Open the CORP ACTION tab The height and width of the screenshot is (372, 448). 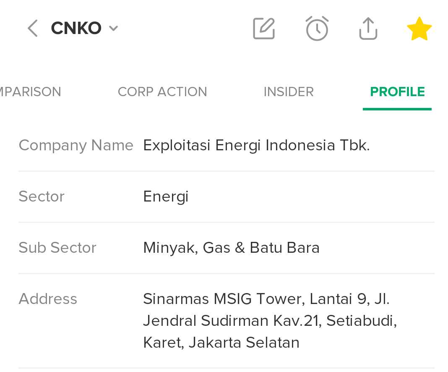[x=162, y=92]
